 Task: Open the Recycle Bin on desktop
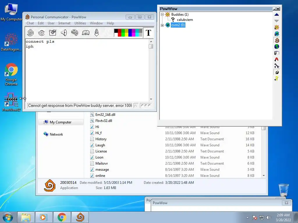(284, 190)
